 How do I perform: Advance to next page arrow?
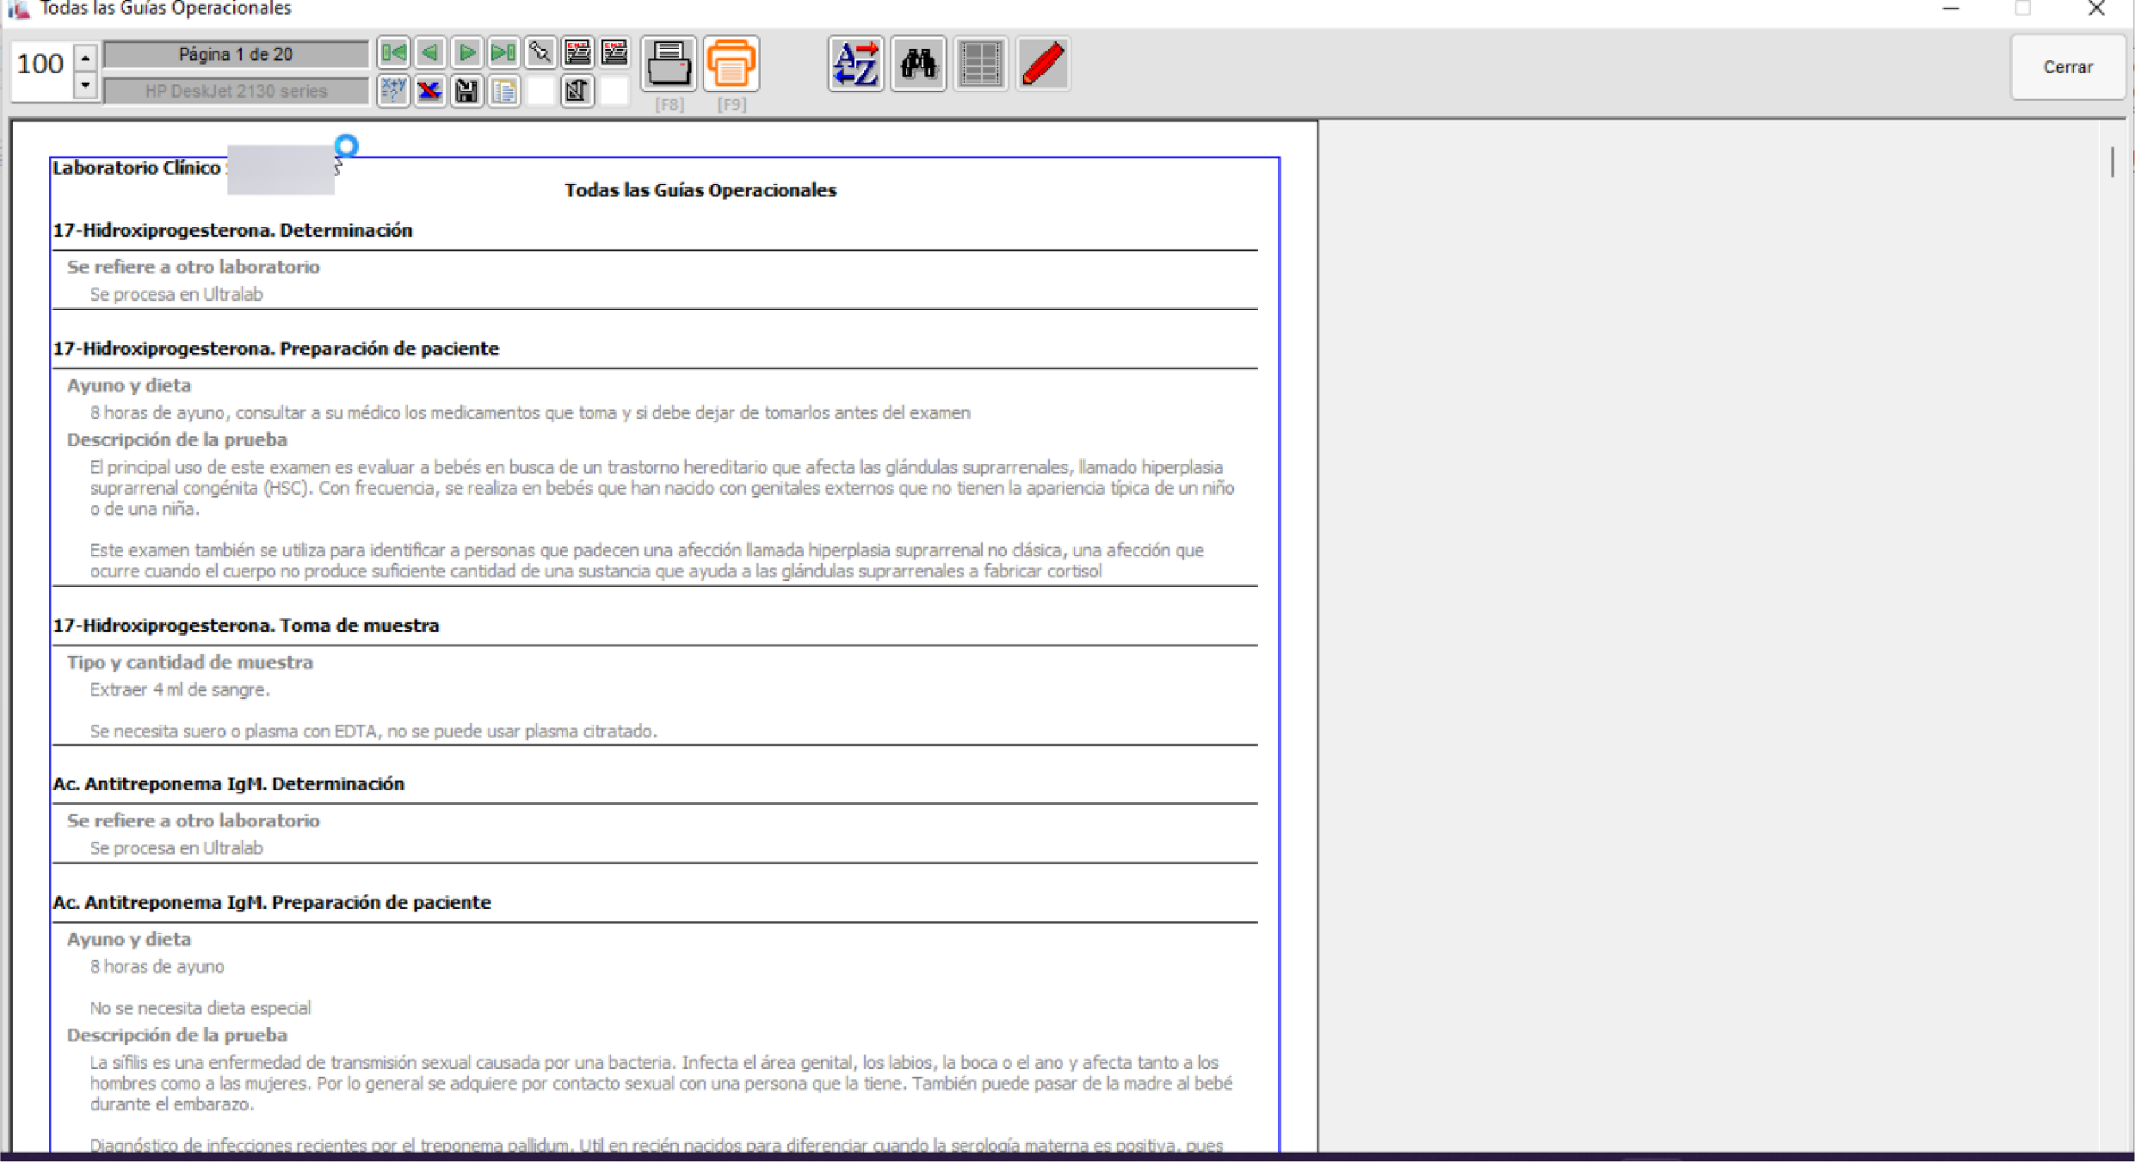(466, 53)
